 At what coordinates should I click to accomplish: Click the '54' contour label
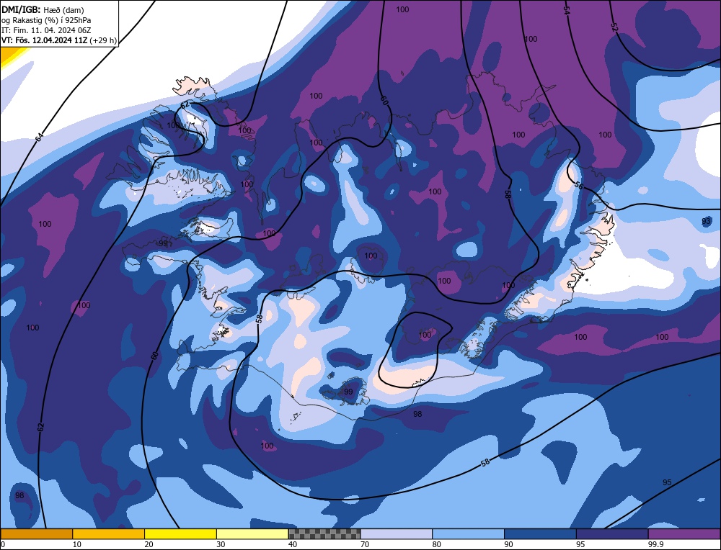567,11
